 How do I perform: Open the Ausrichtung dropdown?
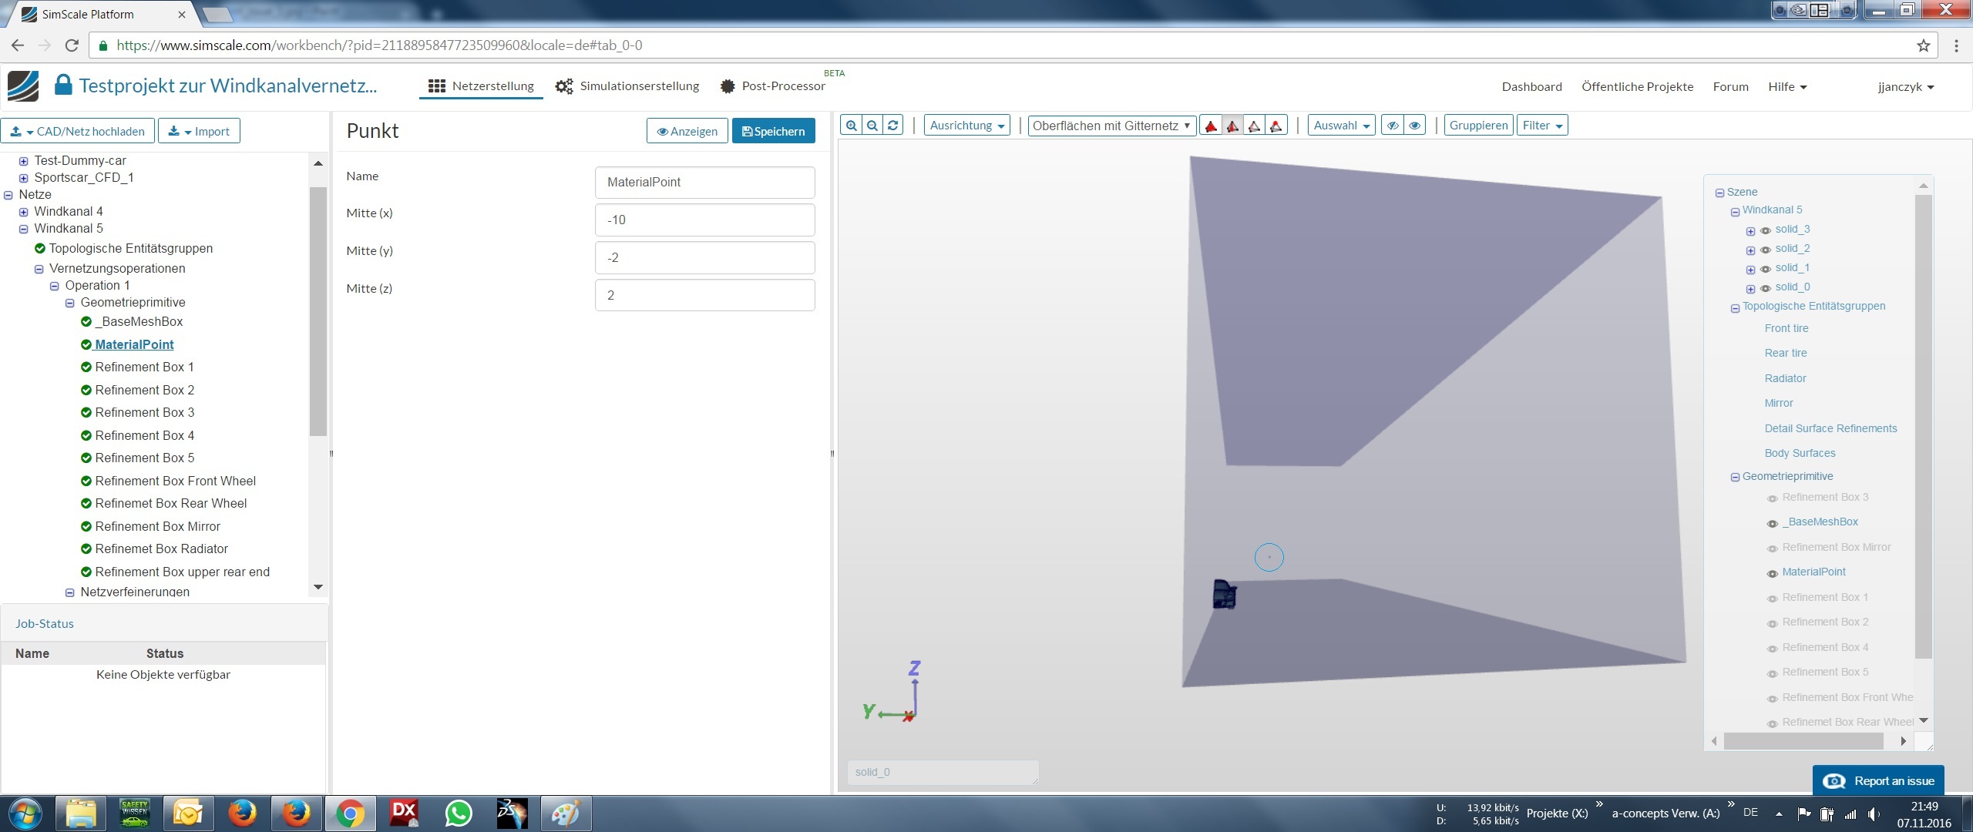point(966,126)
